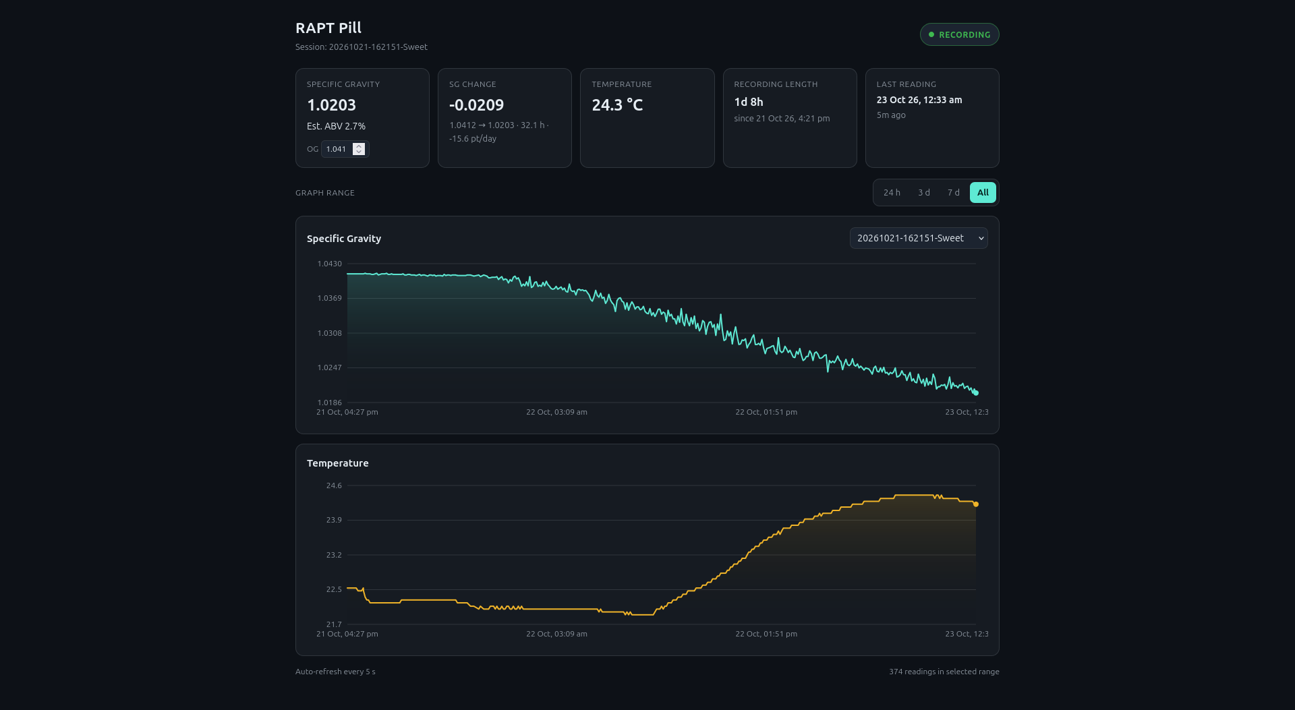Click '22 Oct, 01:51 pm' on temperature chart
This screenshot has width=1295, height=710.
click(766, 634)
